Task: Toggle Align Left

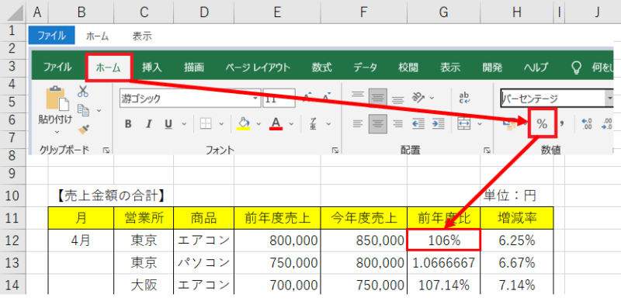Action: 358,123
